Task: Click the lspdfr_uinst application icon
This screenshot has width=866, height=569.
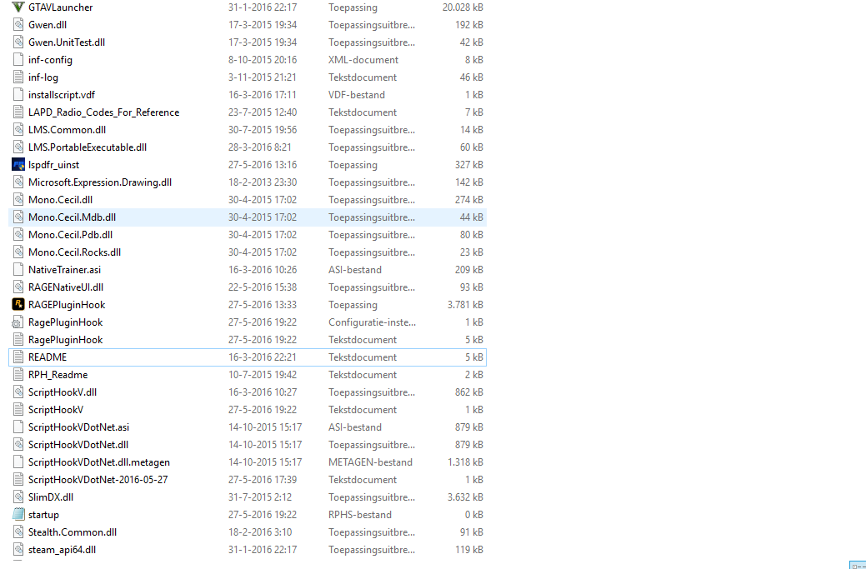Action: (x=18, y=164)
